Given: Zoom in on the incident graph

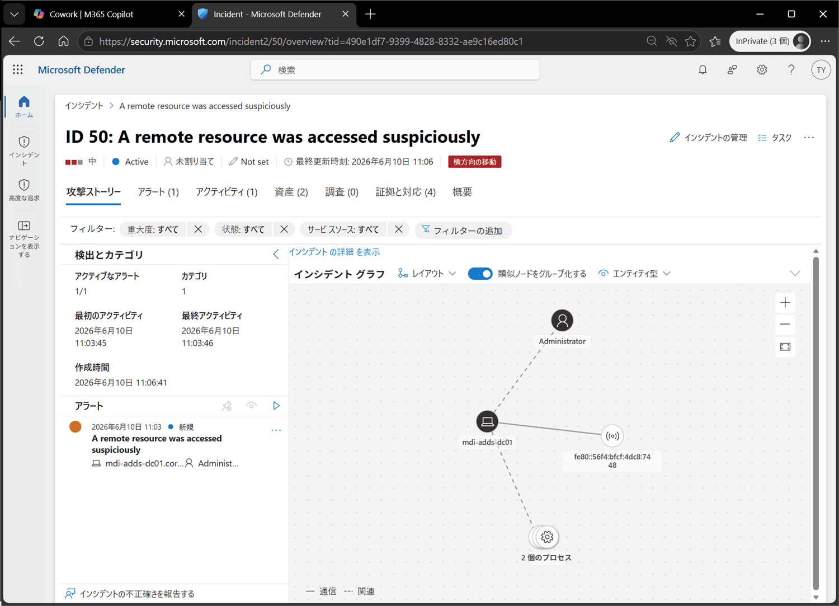Looking at the screenshot, I should [x=785, y=303].
